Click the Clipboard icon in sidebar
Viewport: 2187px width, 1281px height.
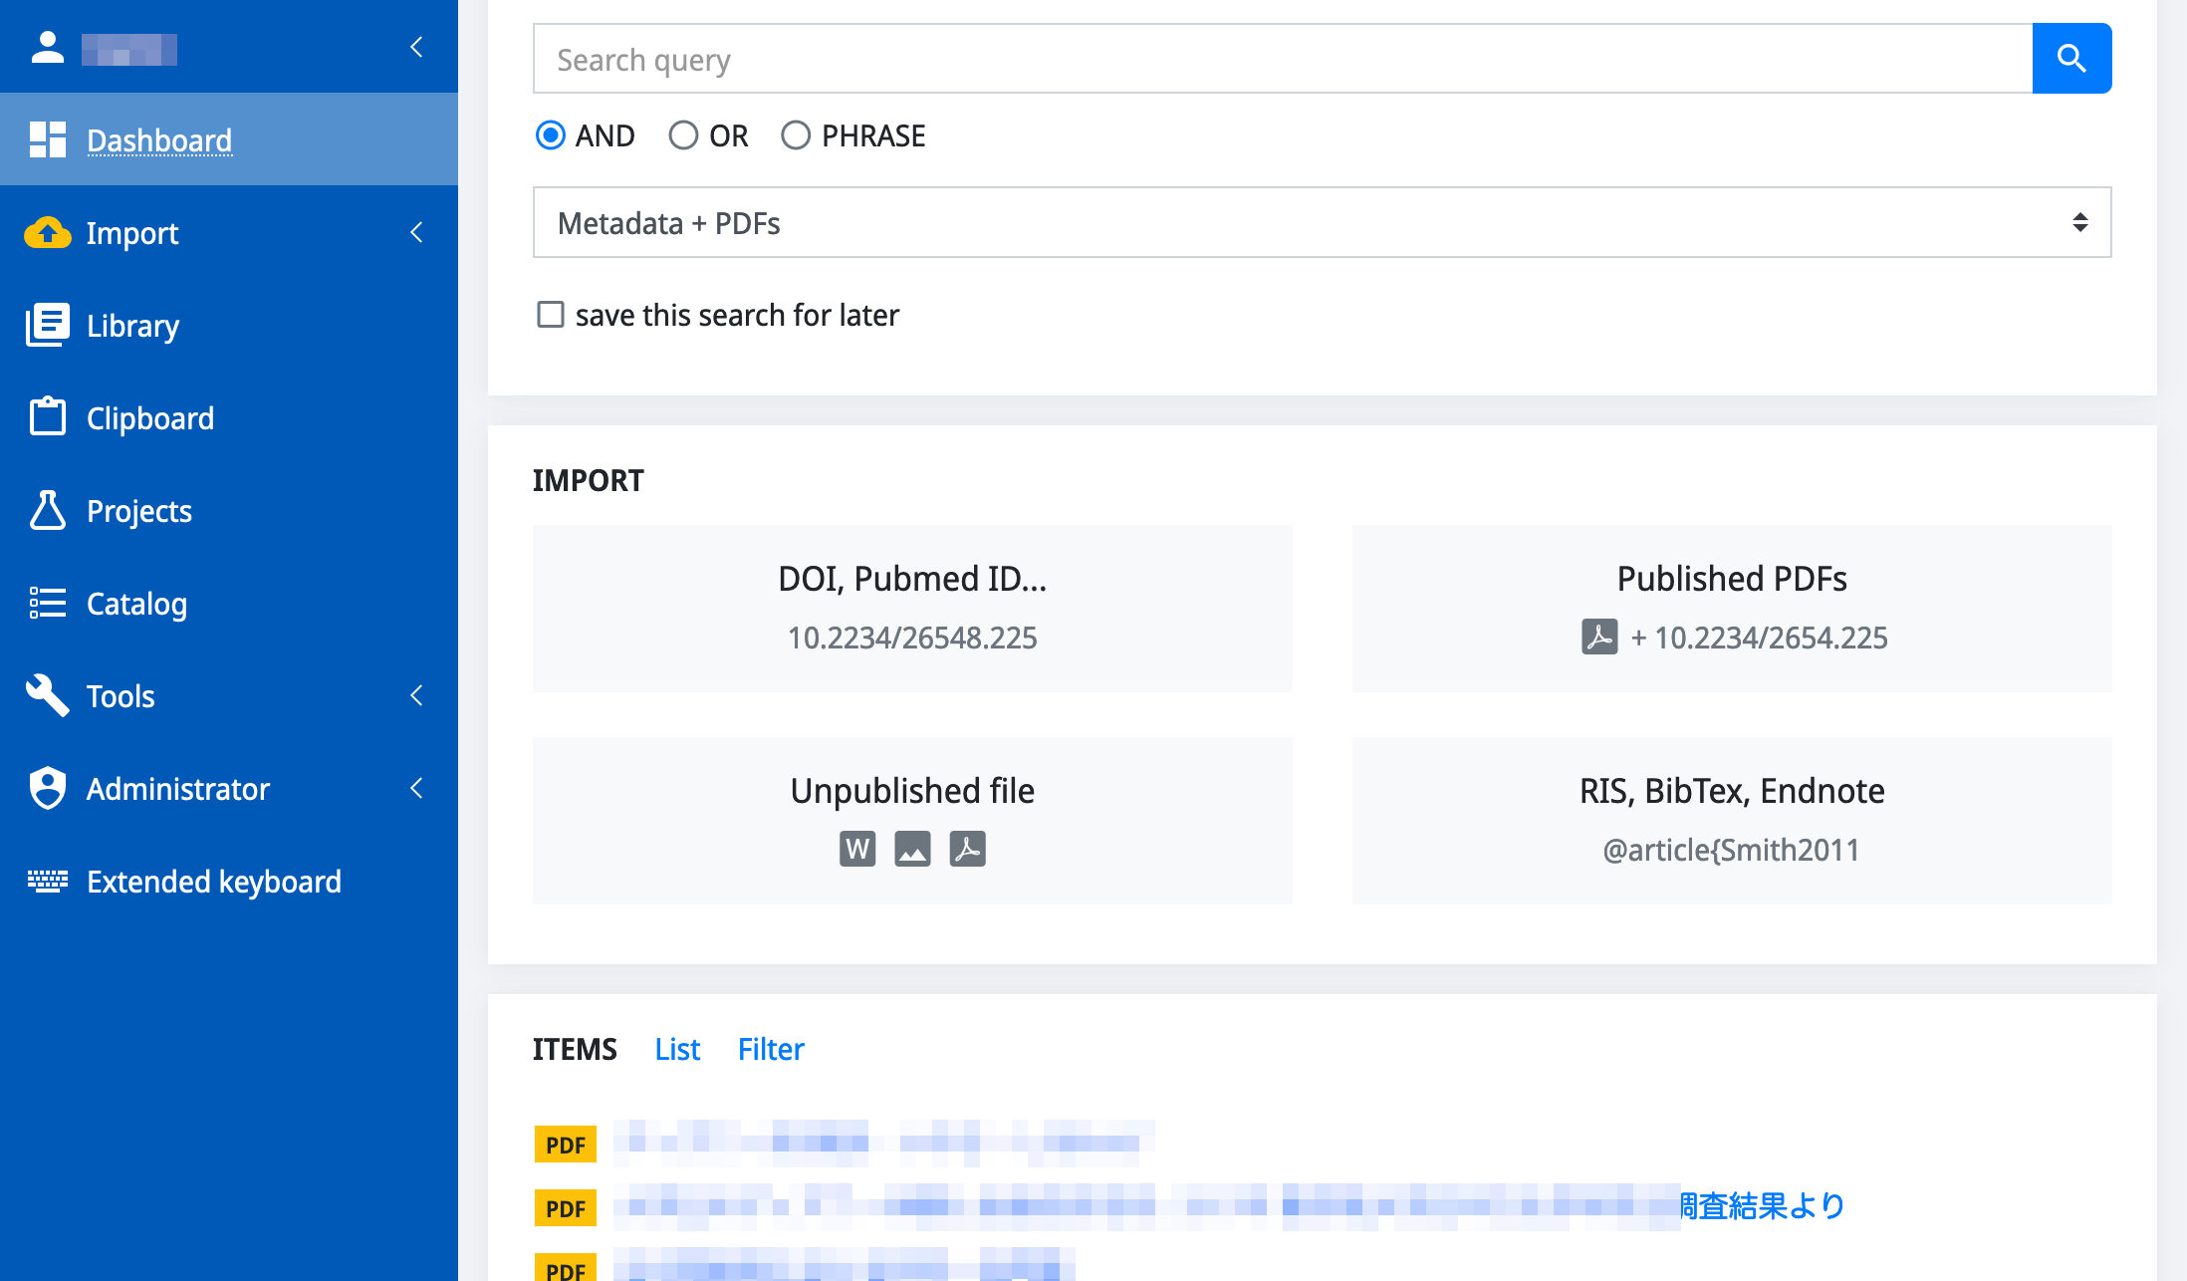point(47,417)
